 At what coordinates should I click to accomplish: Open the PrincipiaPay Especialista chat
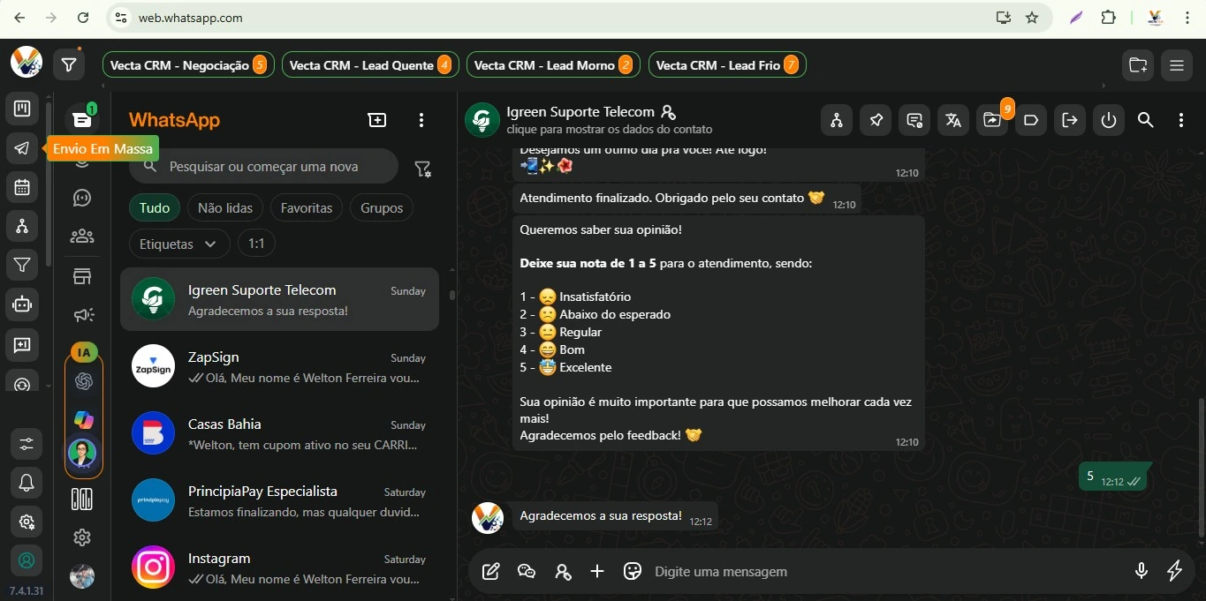[279, 500]
